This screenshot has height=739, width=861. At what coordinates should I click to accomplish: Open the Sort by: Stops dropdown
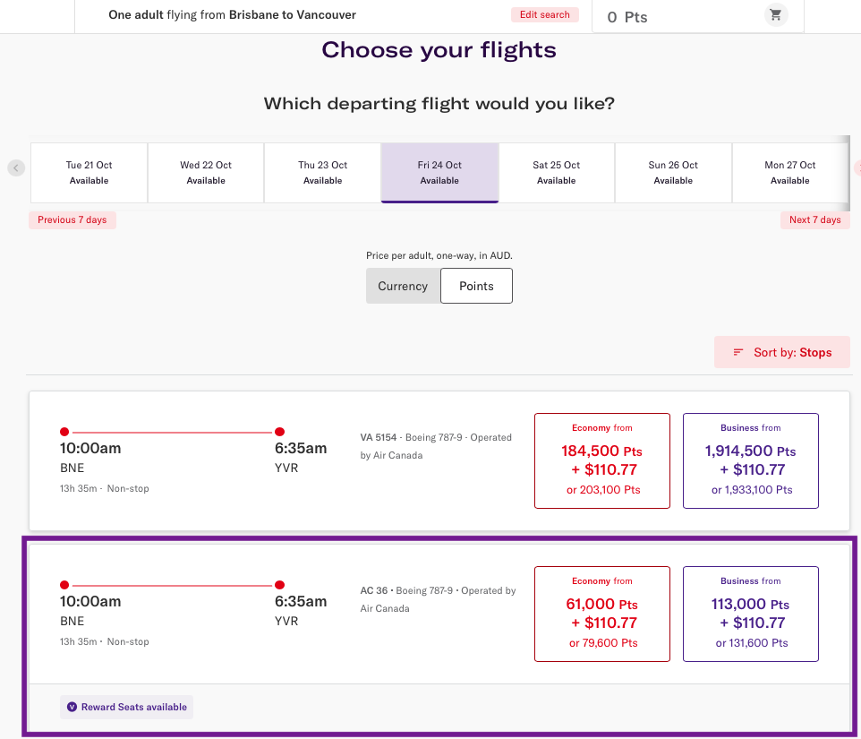(781, 352)
